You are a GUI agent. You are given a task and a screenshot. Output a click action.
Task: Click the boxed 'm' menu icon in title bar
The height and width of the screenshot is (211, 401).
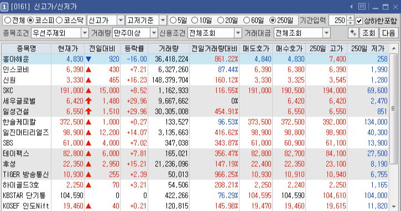362,7
